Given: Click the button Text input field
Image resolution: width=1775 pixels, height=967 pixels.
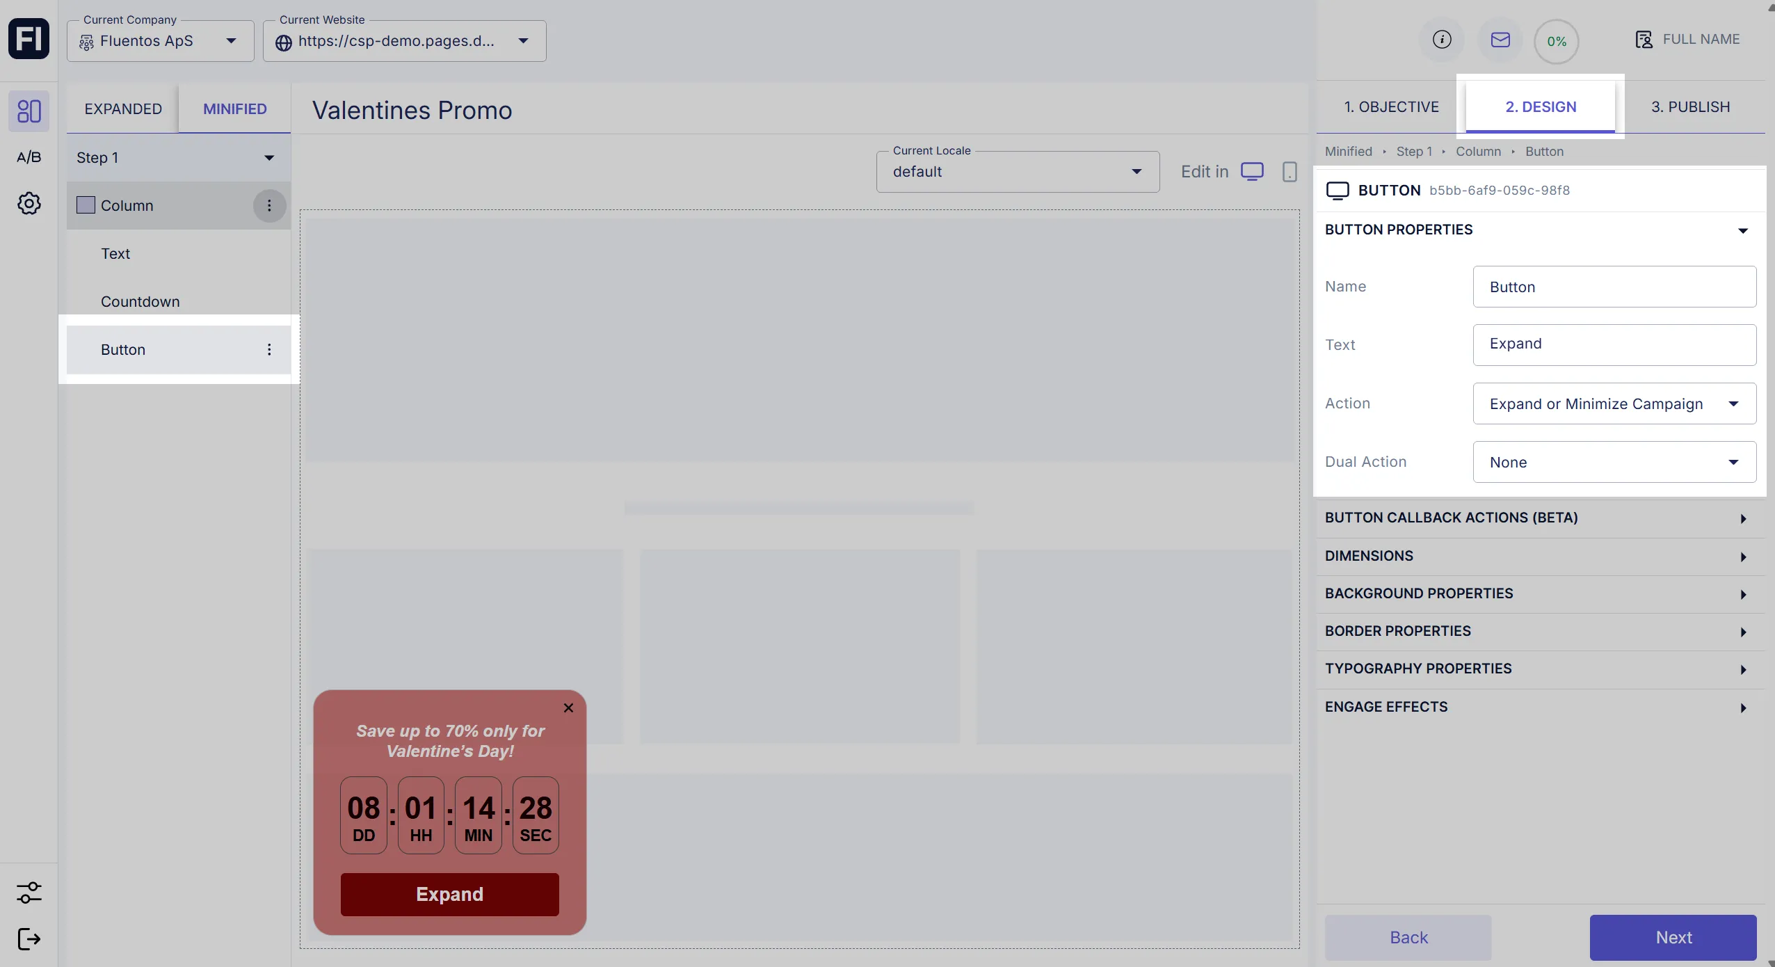Looking at the screenshot, I should pyautogui.click(x=1614, y=344).
